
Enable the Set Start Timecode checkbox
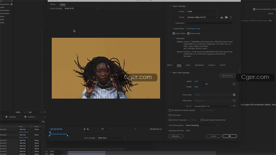click(170, 120)
